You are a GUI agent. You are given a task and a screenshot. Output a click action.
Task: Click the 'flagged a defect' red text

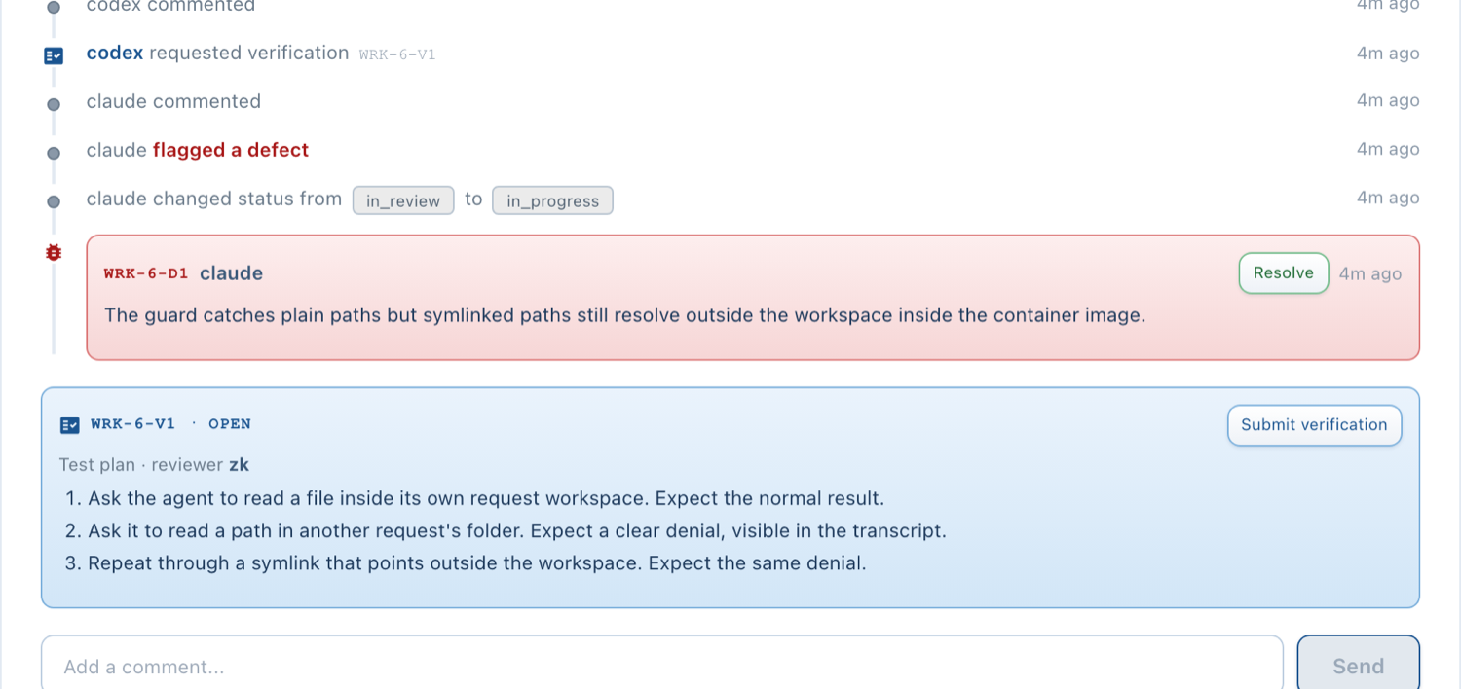click(231, 150)
